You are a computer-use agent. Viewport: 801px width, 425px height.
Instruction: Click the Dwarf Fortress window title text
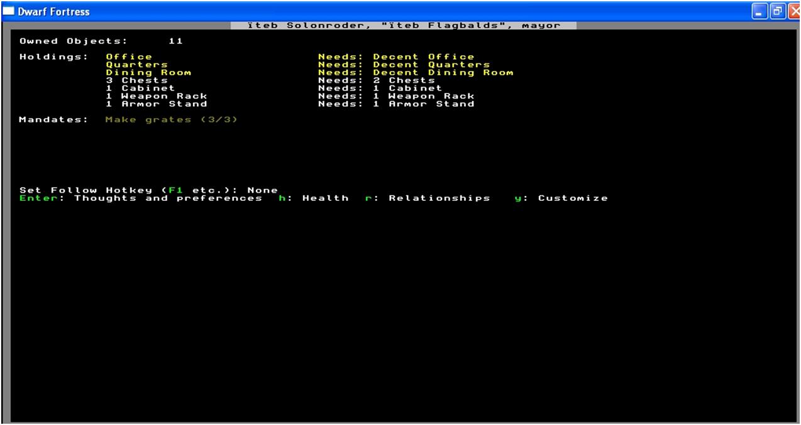click(x=53, y=11)
